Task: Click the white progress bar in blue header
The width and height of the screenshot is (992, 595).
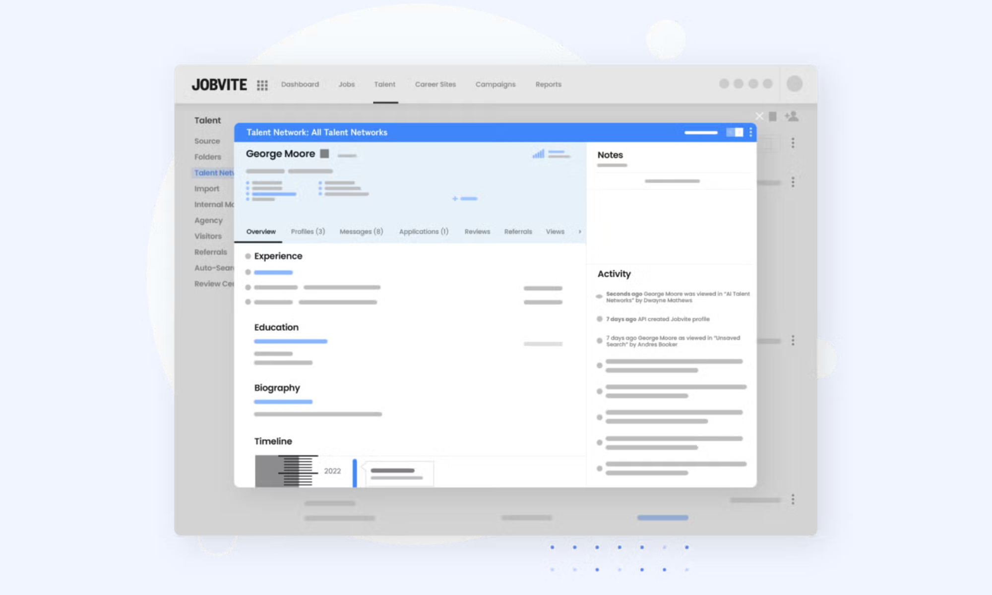Action: (701, 132)
